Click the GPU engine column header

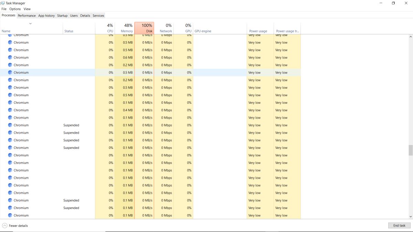coord(220,28)
